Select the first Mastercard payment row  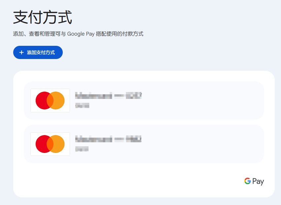pos(144,101)
